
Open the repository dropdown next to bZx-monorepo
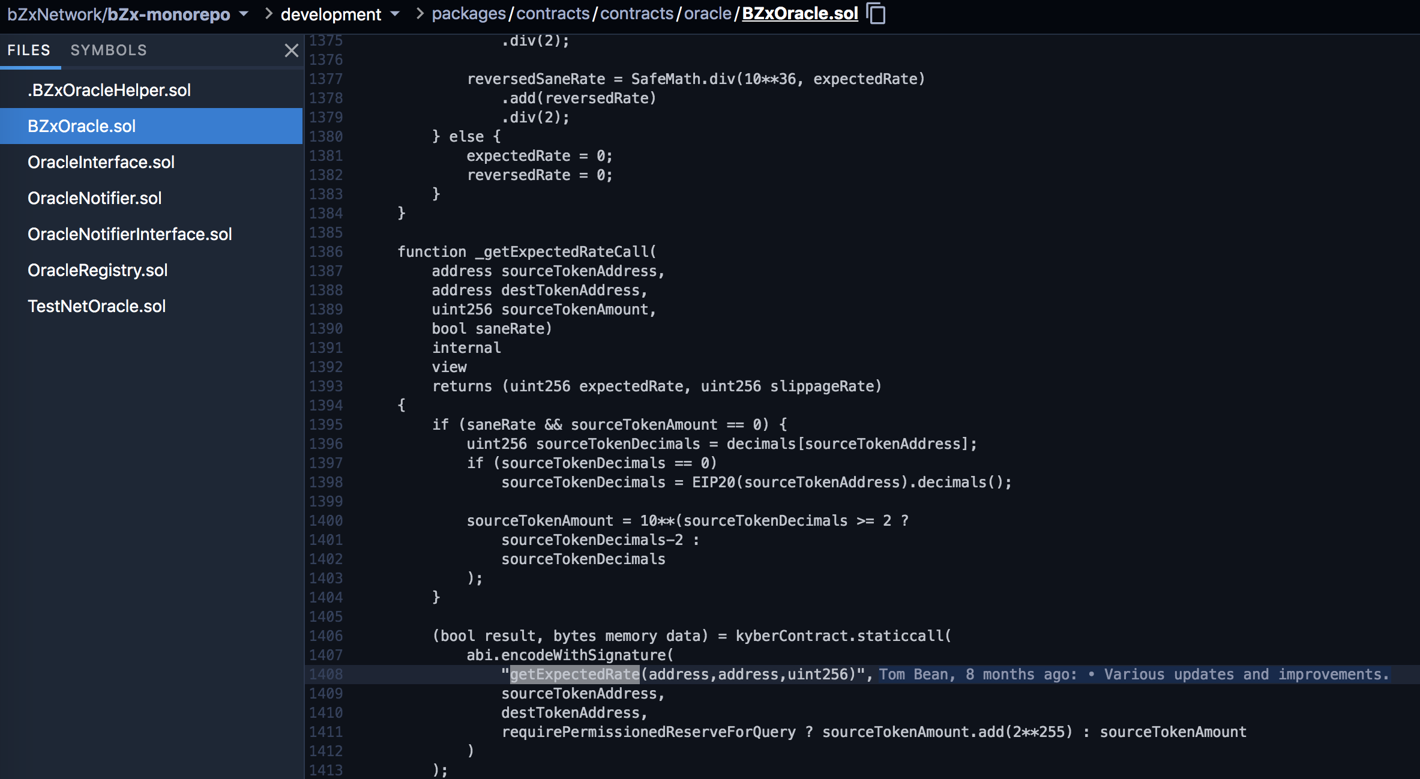[244, 14]
